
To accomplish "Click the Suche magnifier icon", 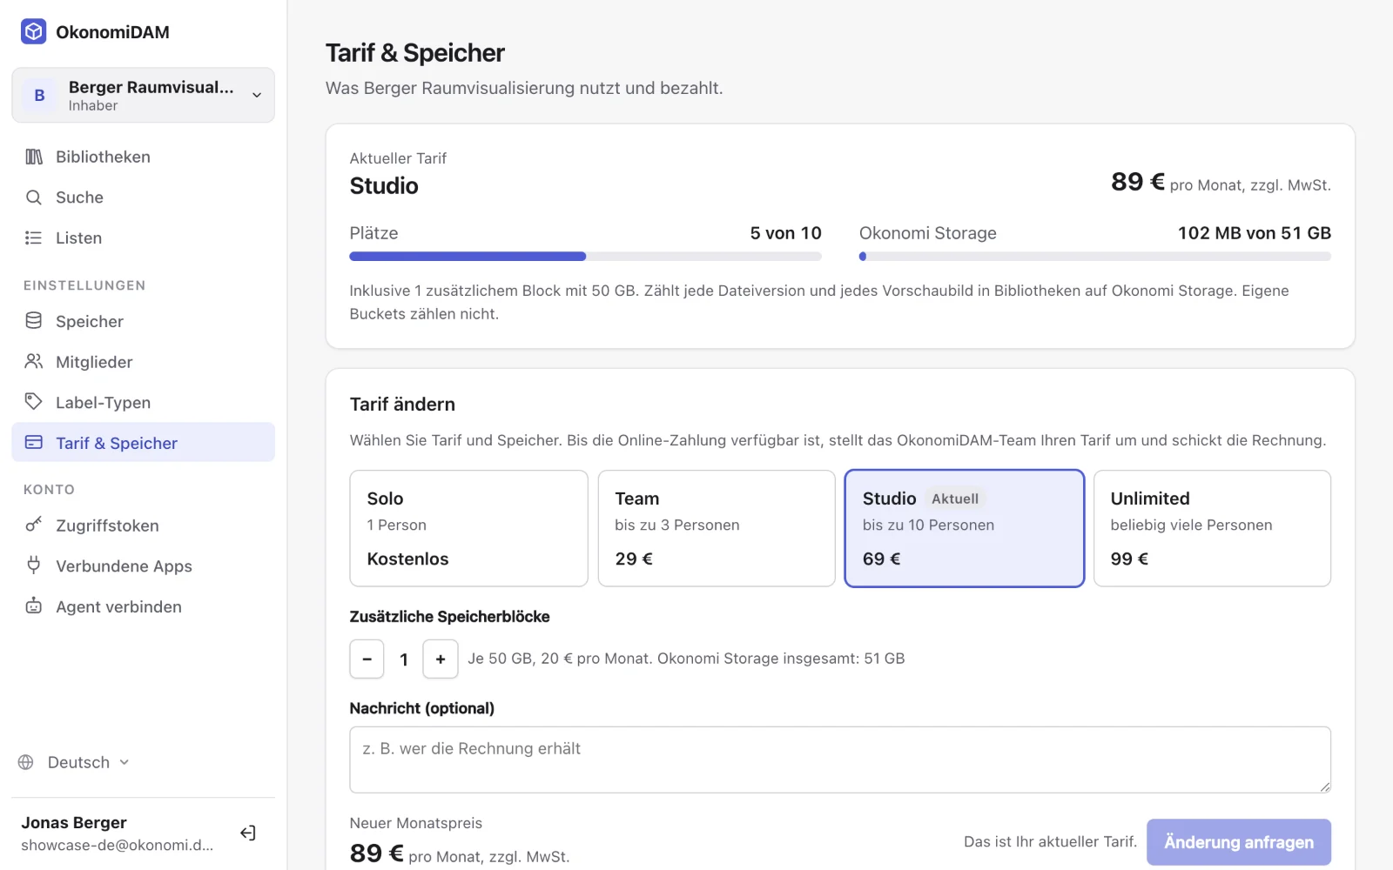I will (x=34, y=197).
